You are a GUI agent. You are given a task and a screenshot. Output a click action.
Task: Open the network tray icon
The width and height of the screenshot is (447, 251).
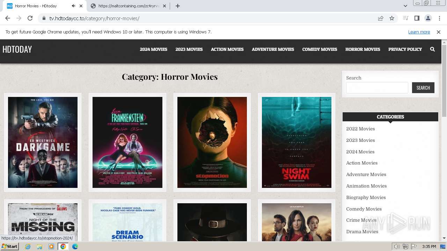coord(405,246)
